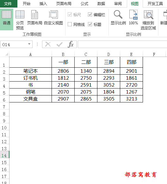Screen dimensions: 167x184
Task: Open 自定义视图 custom views
Action: pos(53,18)
